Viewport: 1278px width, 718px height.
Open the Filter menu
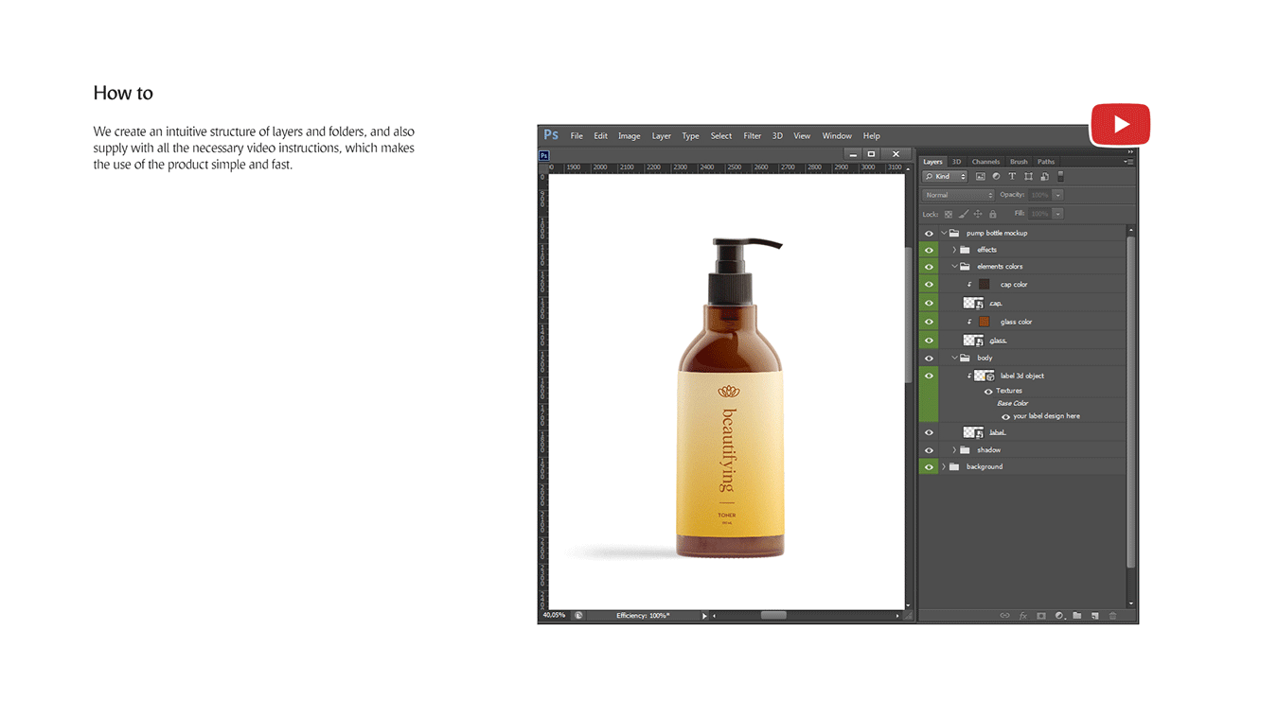752,136
